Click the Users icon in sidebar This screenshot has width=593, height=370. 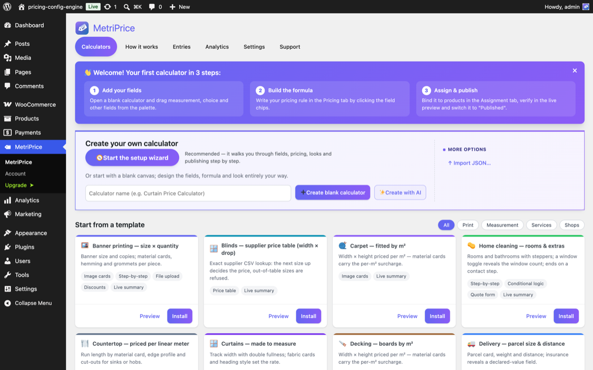[7, 261]
